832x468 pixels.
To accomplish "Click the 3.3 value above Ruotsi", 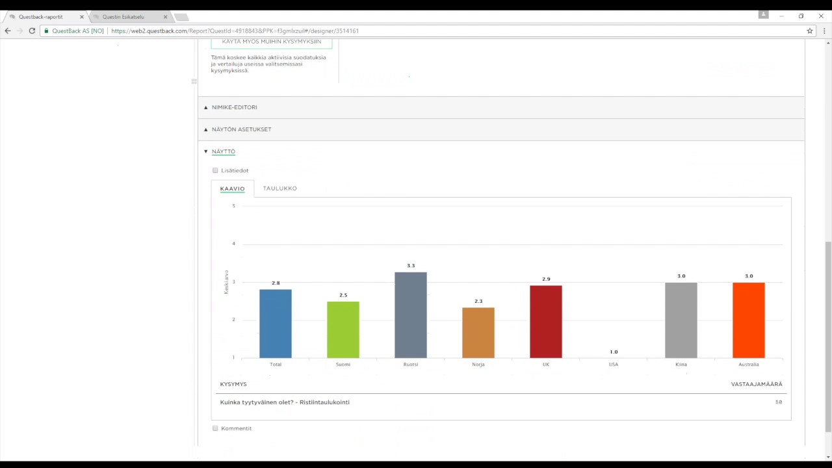I will [x=411, y=266].
